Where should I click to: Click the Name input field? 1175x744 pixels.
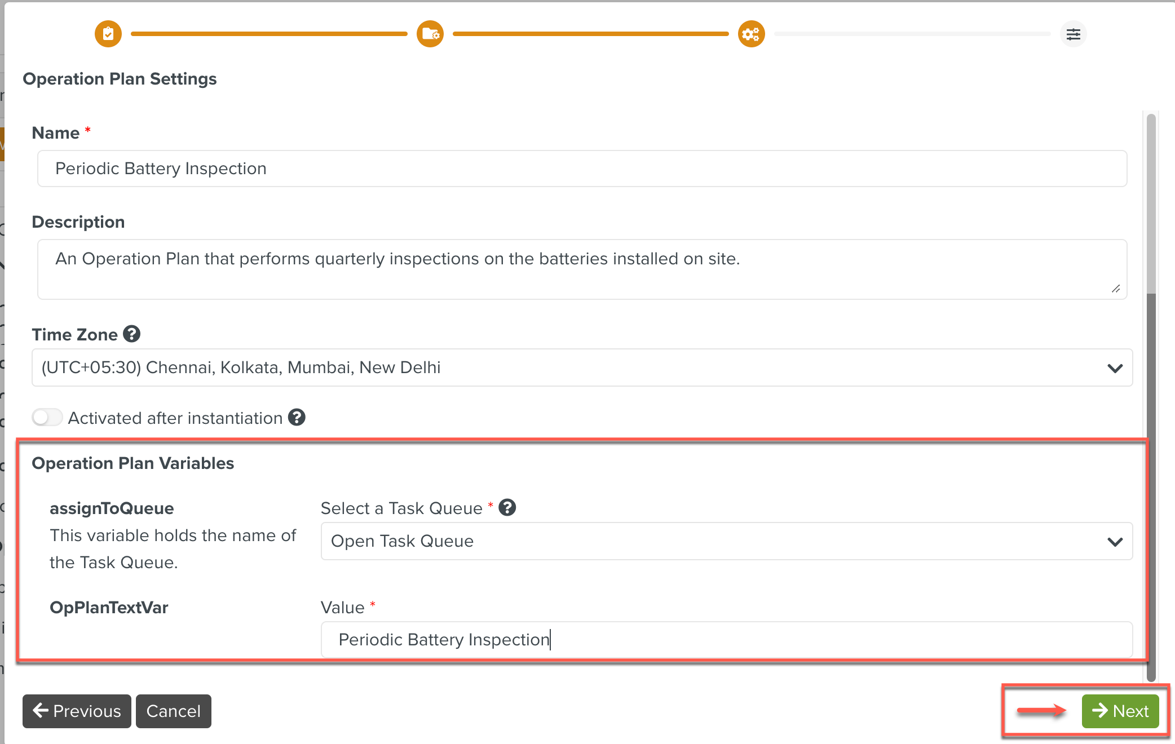tap(581, 169)
